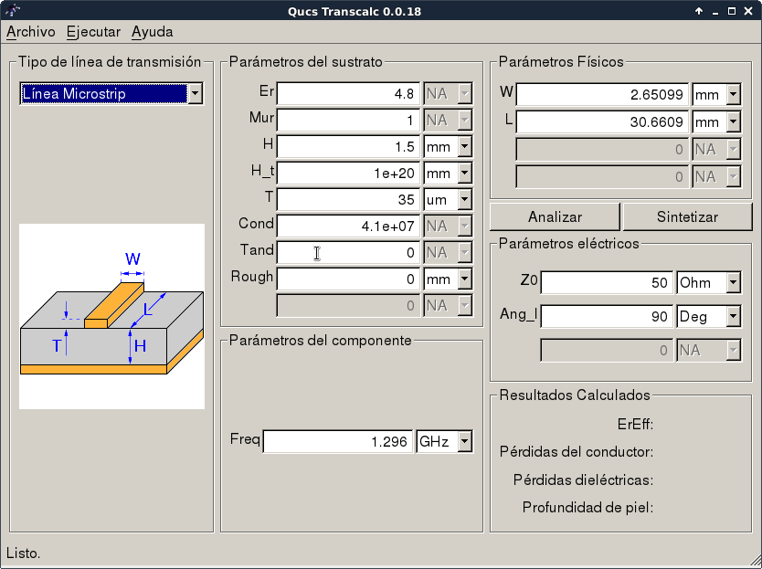Click the application icon in title bar
The image size is (762, 569).
[x=12, y=11]
